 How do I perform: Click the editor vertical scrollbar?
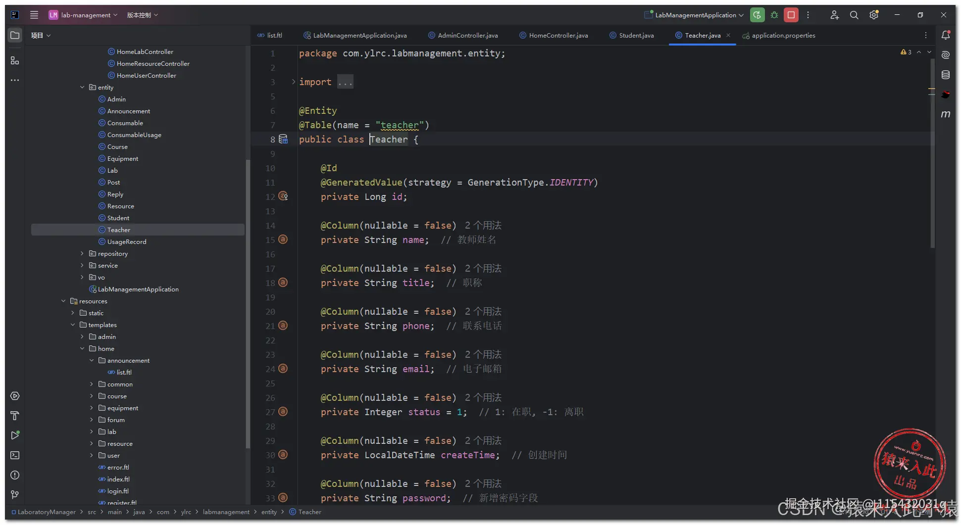[933, 153]
